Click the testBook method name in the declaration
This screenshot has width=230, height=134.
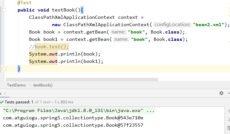[63, 10]
